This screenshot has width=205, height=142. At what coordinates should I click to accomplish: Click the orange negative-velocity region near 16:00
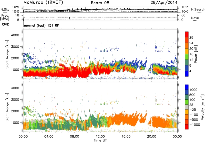click(126, 118)
